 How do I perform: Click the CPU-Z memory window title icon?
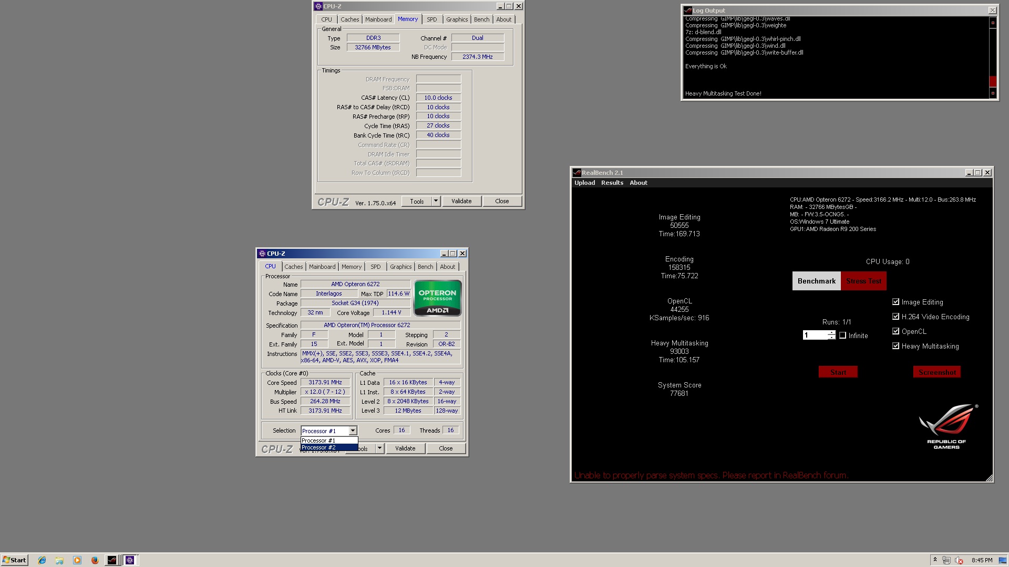(x=318, y=6)
